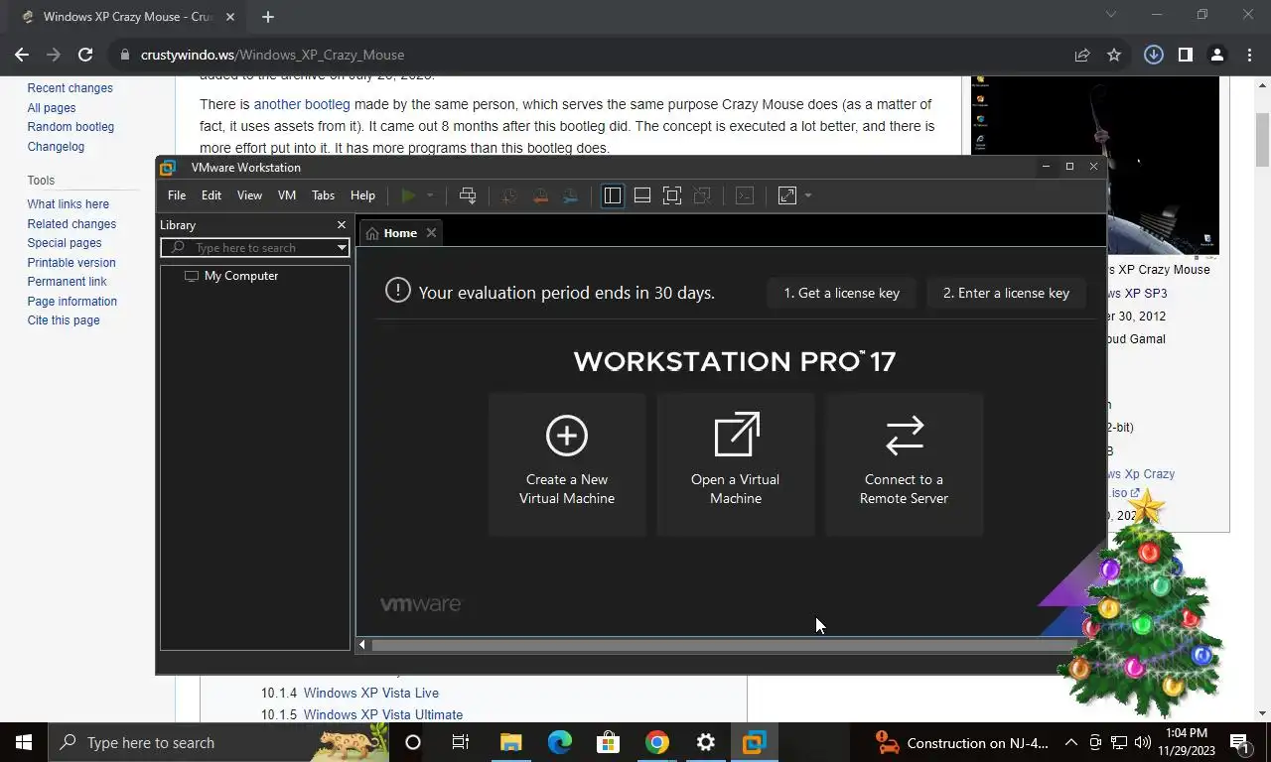
Task: Open Chrome downloads icon
Action: click(x=1154, y=55)
